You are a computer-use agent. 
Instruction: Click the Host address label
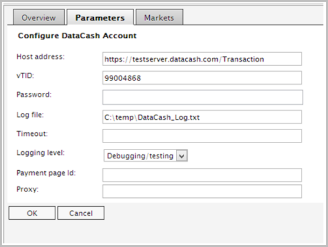41,57
